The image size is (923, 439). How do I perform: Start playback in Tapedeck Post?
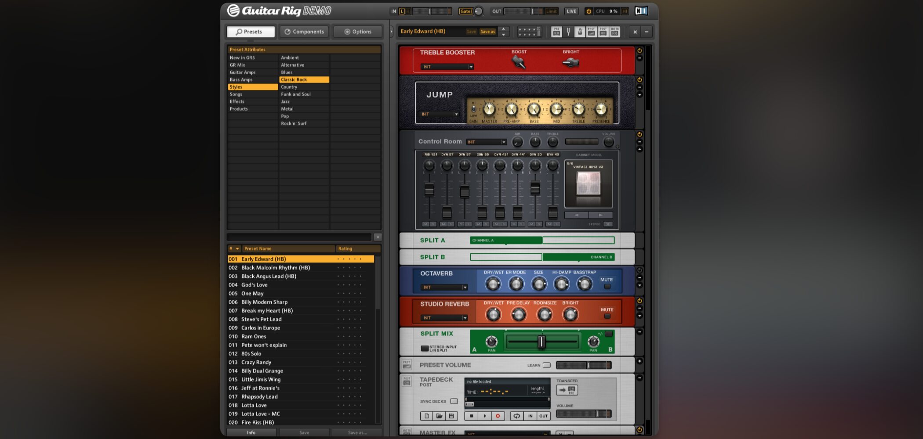click(x=485, y=416)
